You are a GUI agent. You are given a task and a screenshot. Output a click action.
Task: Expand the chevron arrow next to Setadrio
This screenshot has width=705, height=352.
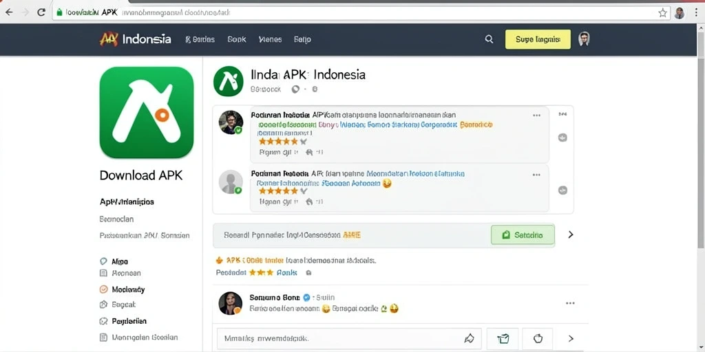tap(571, 234)
